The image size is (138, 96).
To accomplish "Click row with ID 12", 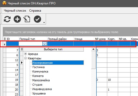I will click(12, 60).
